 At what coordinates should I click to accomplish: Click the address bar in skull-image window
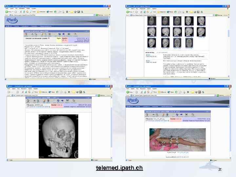click(x=54, y=95)
